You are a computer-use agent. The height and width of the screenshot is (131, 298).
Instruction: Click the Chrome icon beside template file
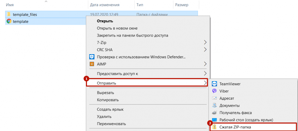pyautogui.click(x=9, y=21)
